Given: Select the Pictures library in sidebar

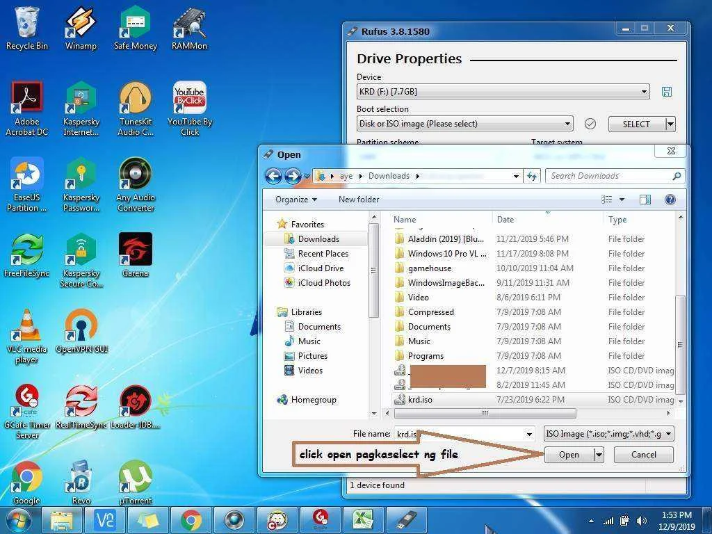Looking at the screenshot, I should pyautogui.click(x=312, y=355).
